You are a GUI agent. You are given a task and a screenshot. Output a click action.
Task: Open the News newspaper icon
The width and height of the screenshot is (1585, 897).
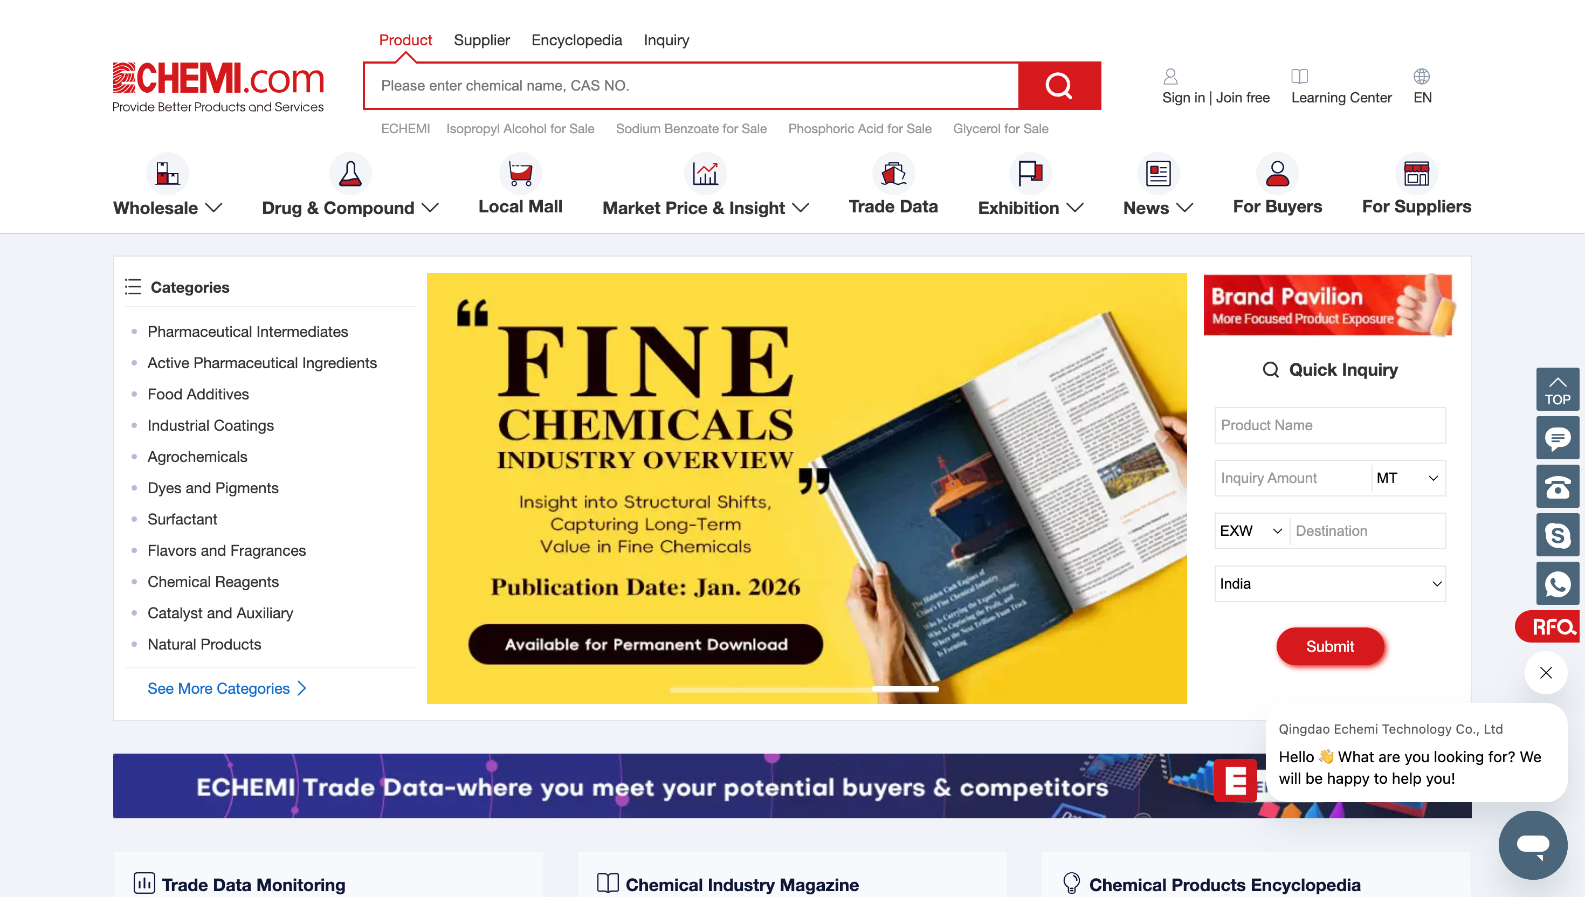(x=1158, y=174)
